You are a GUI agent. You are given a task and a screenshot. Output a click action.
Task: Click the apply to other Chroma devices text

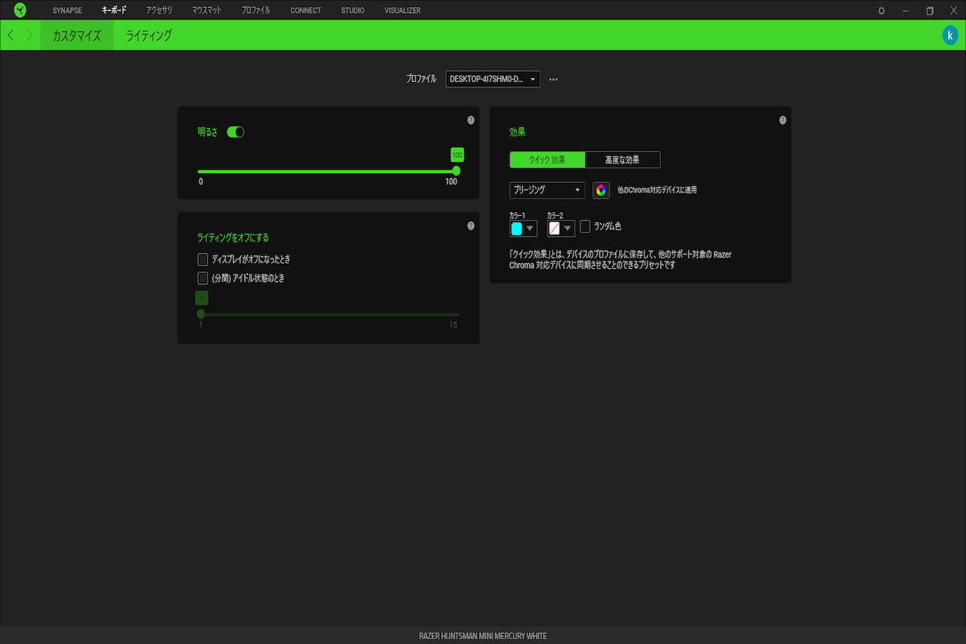(657, 190)
